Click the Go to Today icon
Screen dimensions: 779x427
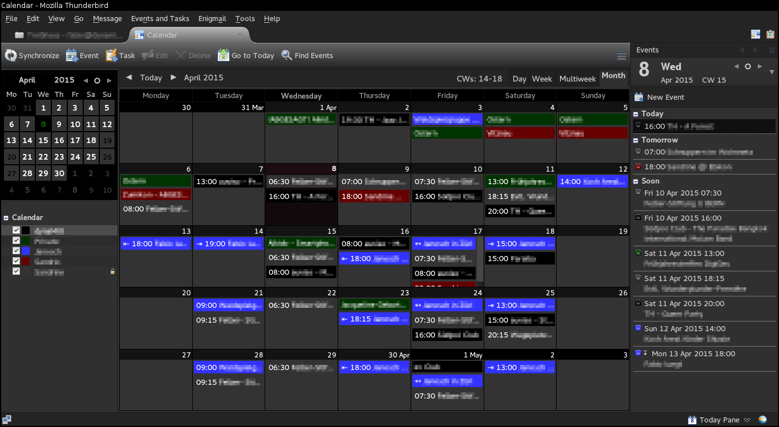(x=224, y=55)
